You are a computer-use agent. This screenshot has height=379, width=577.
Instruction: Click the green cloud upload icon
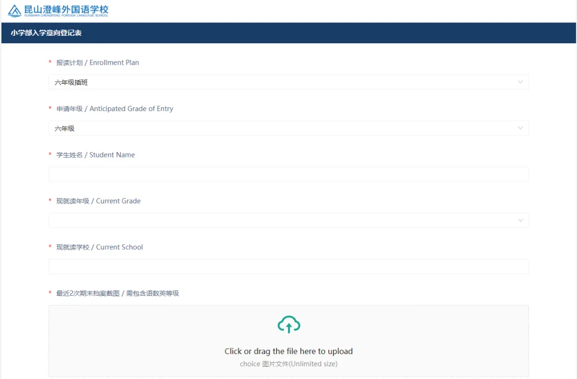click(x=288, y=325)
